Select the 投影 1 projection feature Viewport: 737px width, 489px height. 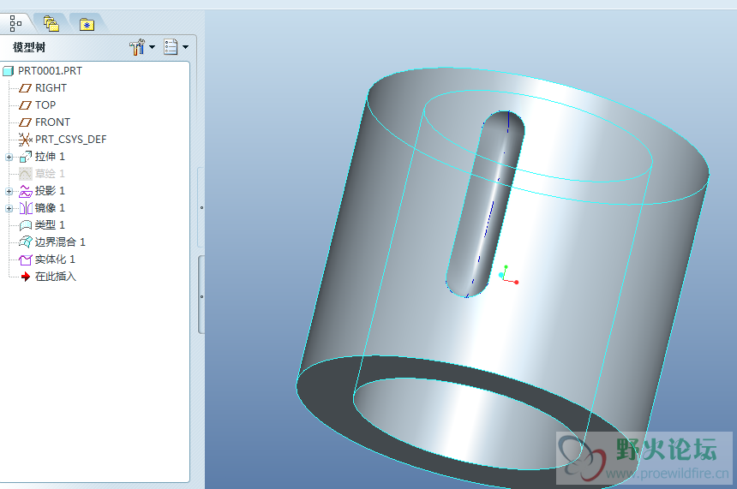[x=50, y=191]
